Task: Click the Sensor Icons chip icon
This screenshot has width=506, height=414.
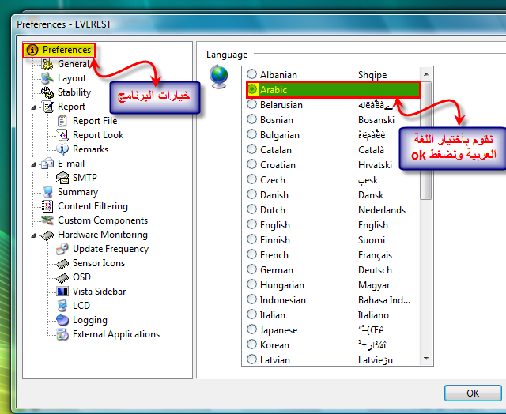Action: click(62, 264)
